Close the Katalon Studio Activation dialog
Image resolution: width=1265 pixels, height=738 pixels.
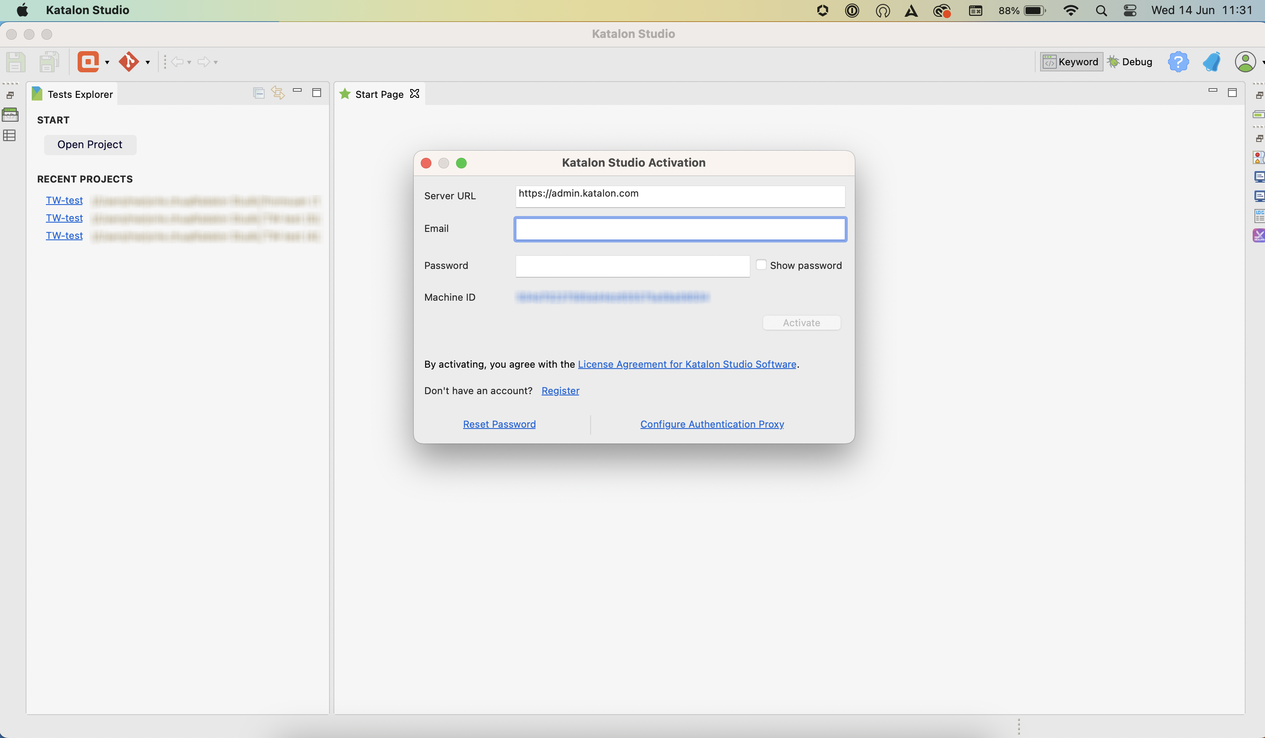(426, 163)
